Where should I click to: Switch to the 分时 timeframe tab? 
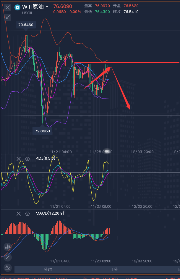[x=48, y=270]
